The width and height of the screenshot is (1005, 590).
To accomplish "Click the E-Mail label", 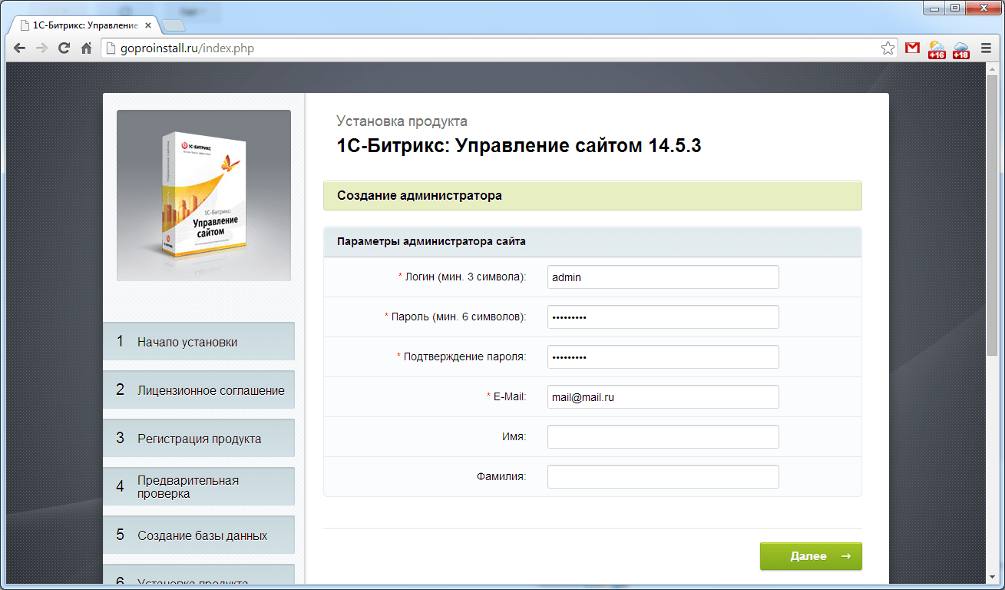I will [507, 397].
